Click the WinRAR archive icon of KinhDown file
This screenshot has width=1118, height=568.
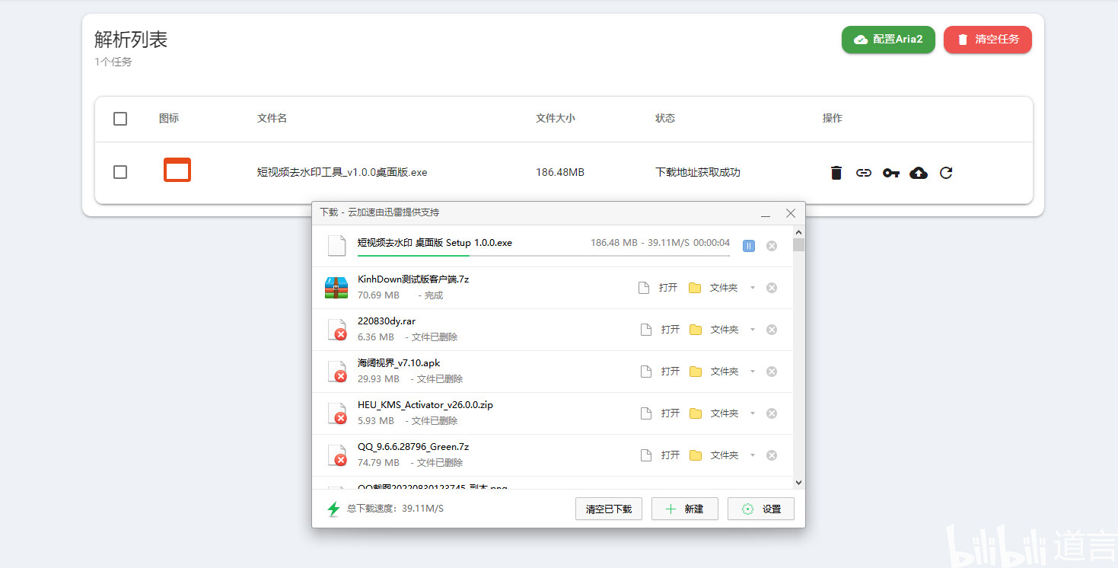336,288
